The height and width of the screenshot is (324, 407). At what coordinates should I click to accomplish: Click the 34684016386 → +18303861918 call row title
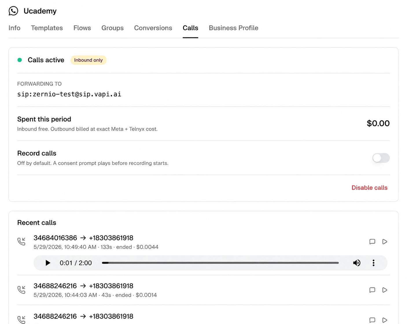pos(83,238)
